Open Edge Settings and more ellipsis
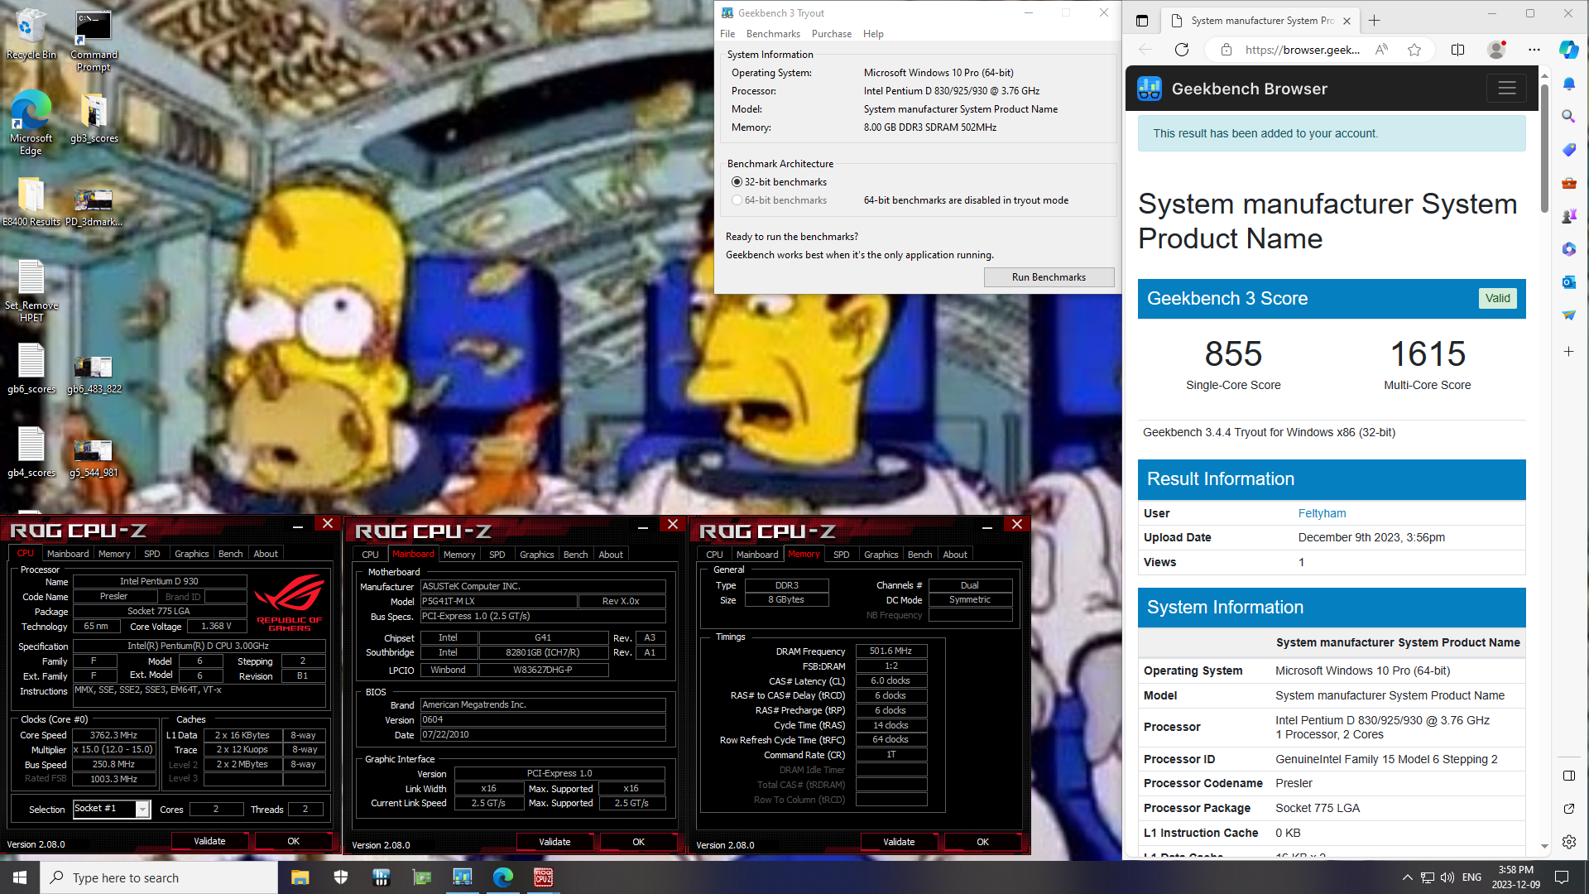Image resolution: width=1589 pixels, height=894 pixels. [x=1534, y=50]
